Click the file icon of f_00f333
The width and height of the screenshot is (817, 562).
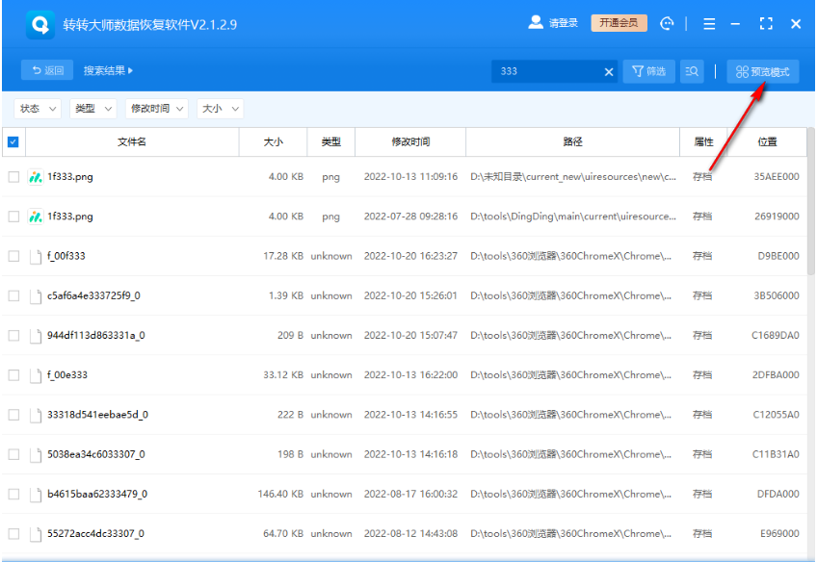click(x=36, y=256)
